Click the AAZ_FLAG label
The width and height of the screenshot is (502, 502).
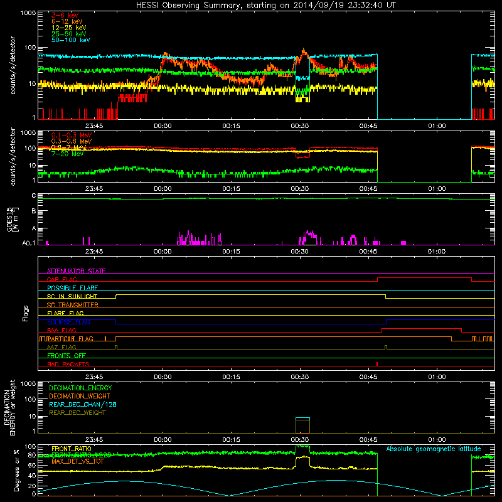pos(61,347)
